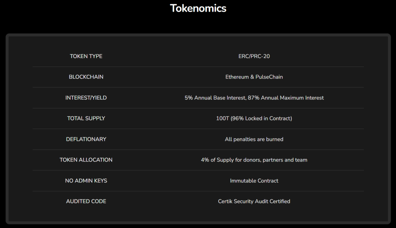
Task: Click Ethereum & PulseChain text
Action: (x=254, y=77)
